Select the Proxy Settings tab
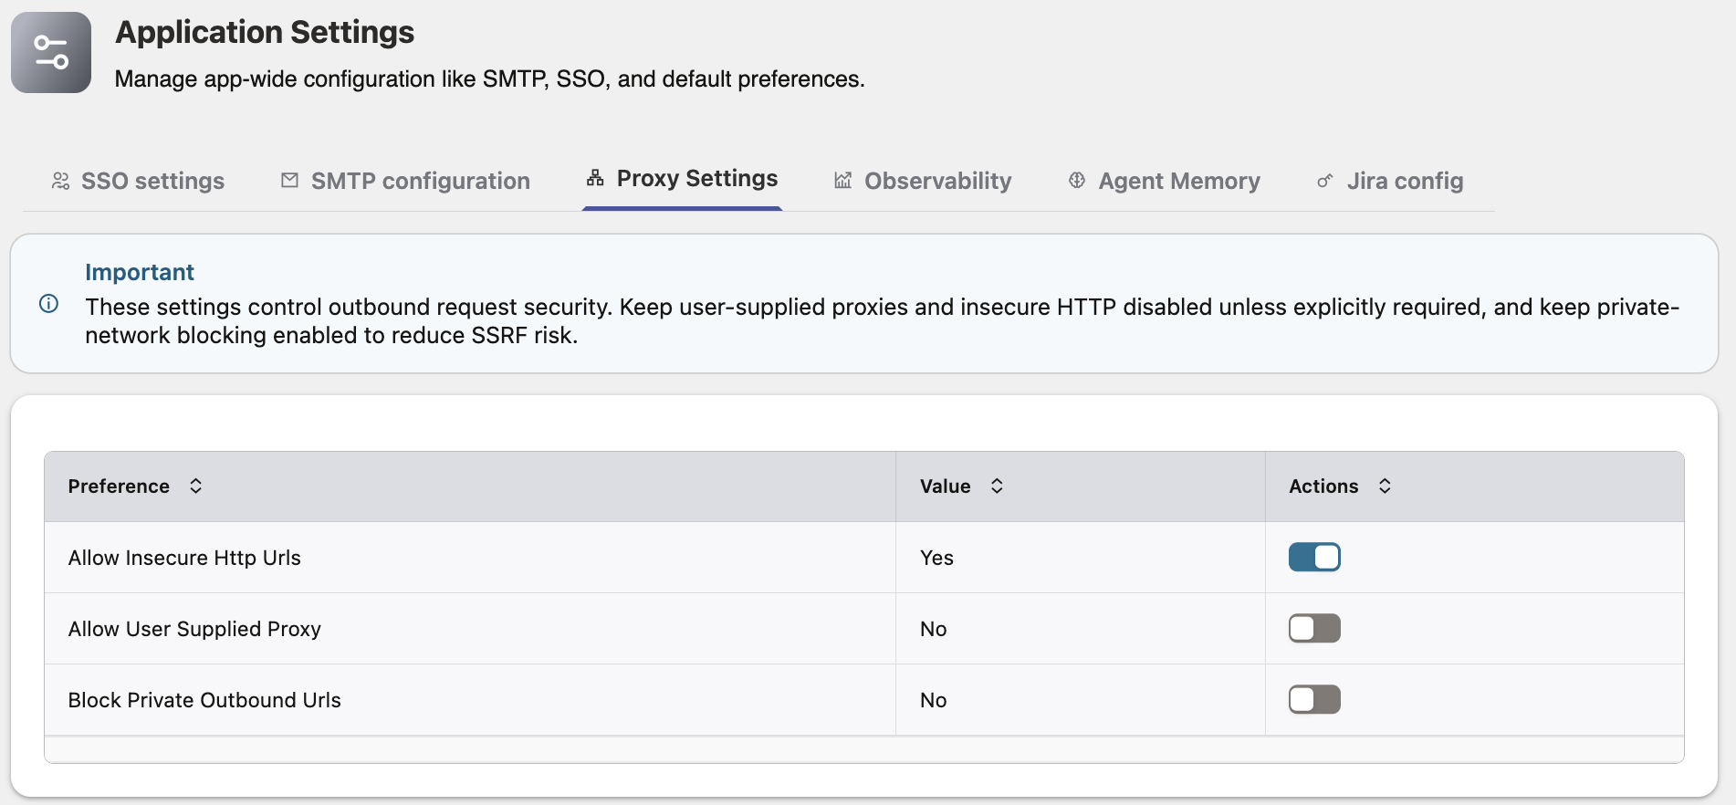1736x805 pixels. coord(682,179)
